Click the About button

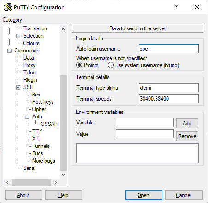click(23, 195)
